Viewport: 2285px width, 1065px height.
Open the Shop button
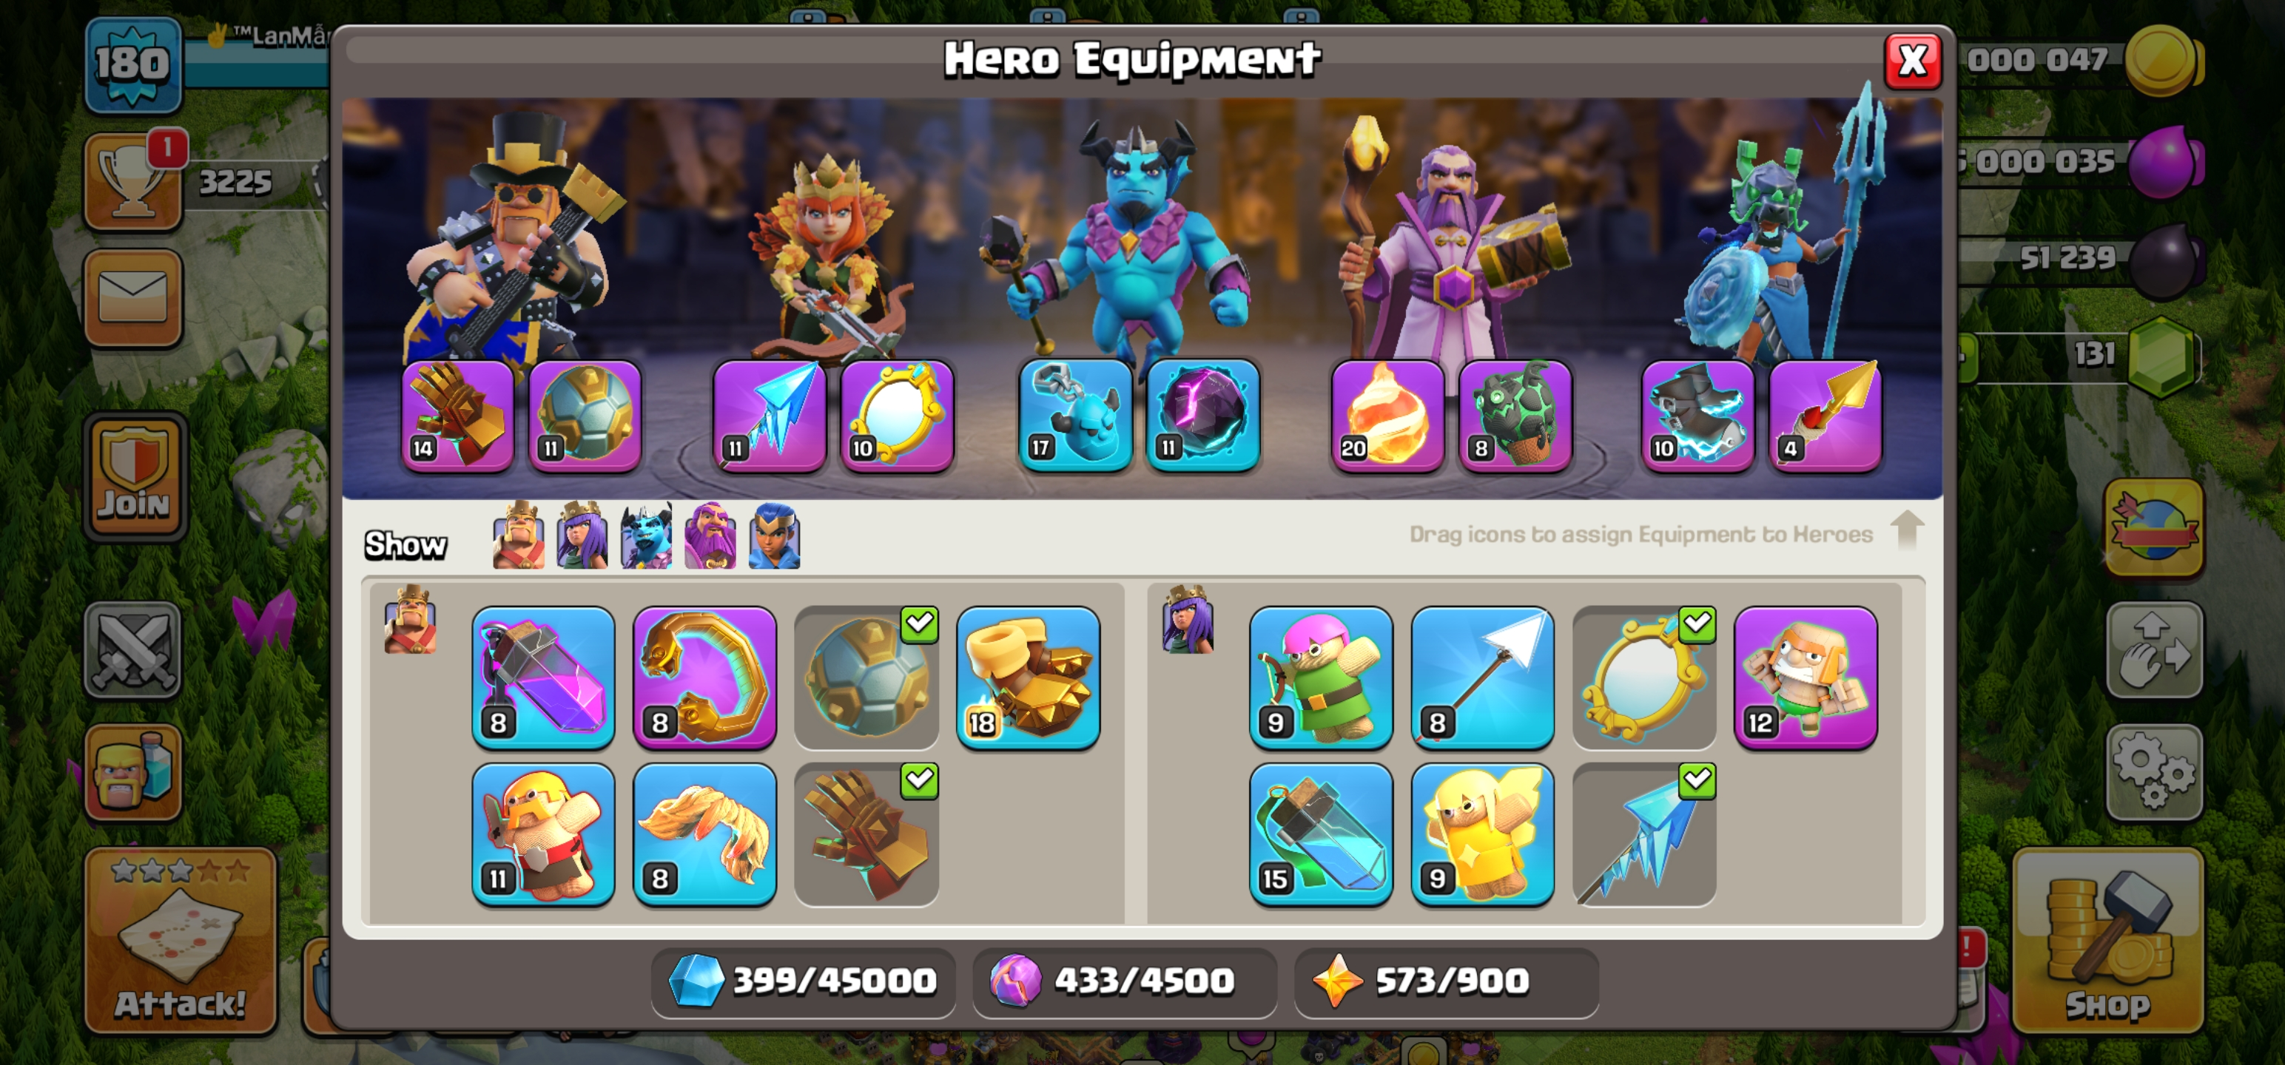tap(2108, 941)
